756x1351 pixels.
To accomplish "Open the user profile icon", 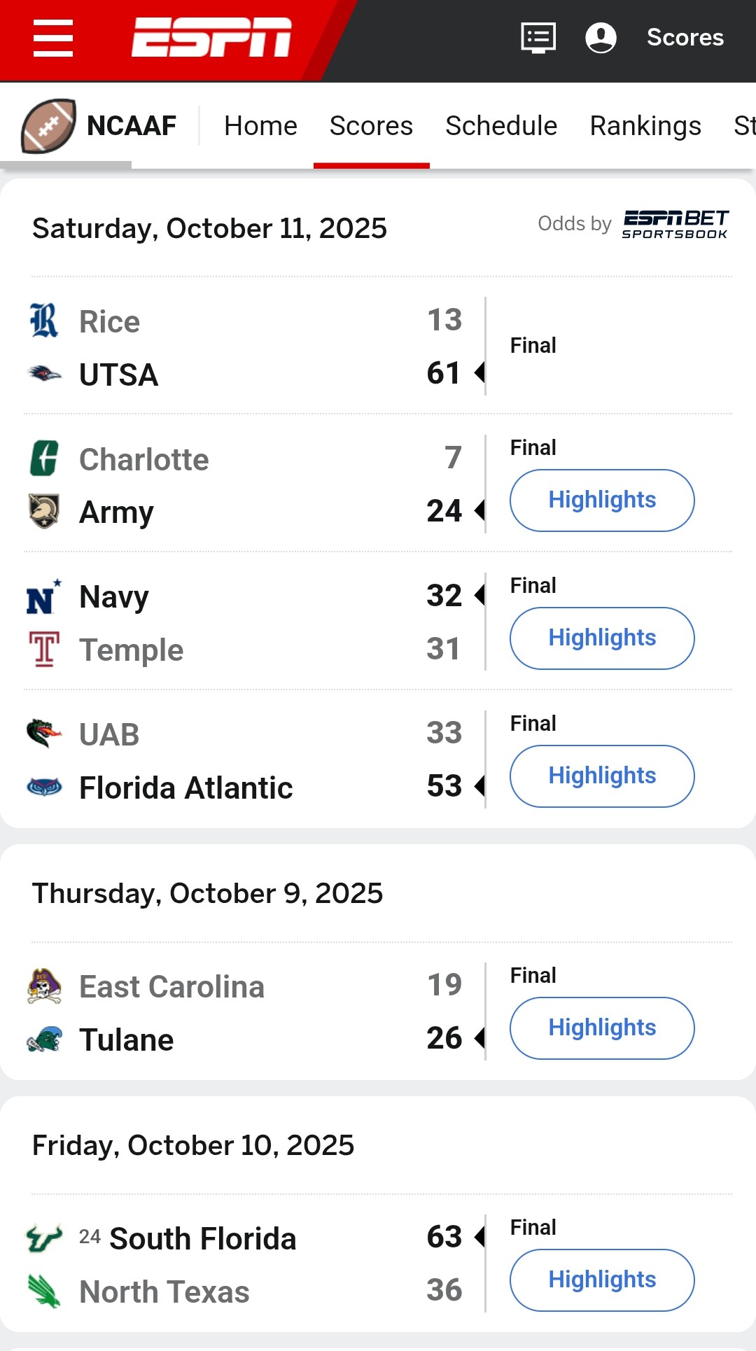I will 601,37.
